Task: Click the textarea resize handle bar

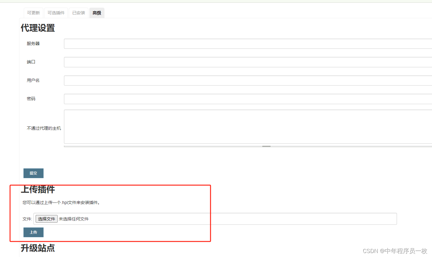Action: 248,146
